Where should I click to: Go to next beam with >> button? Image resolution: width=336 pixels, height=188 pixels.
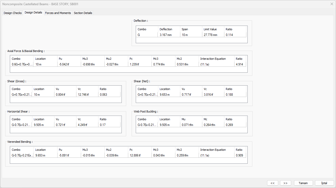[x=285, y=183]
